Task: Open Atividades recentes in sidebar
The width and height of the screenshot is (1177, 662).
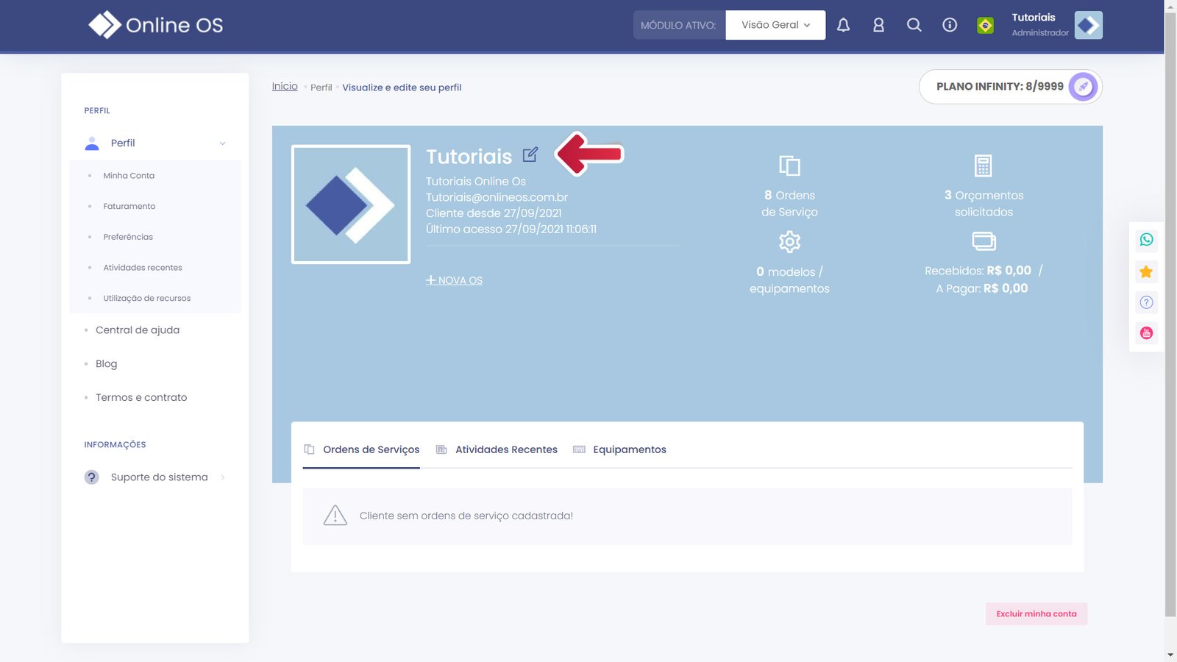Action: pos(143,268)
